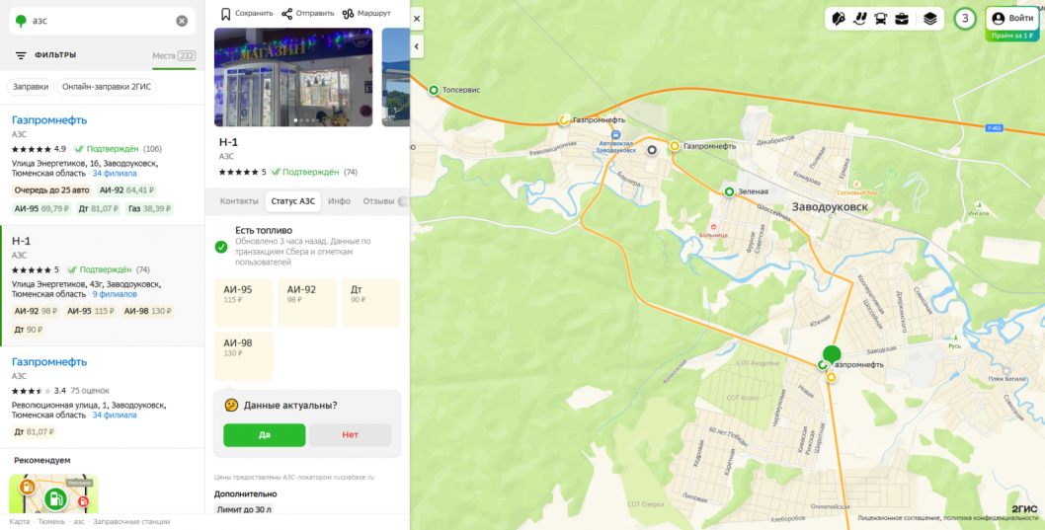Open the partially visible second photo
Image resolution: width=1045 pixels, height=530 pixels.
click(x=396, y=77)
